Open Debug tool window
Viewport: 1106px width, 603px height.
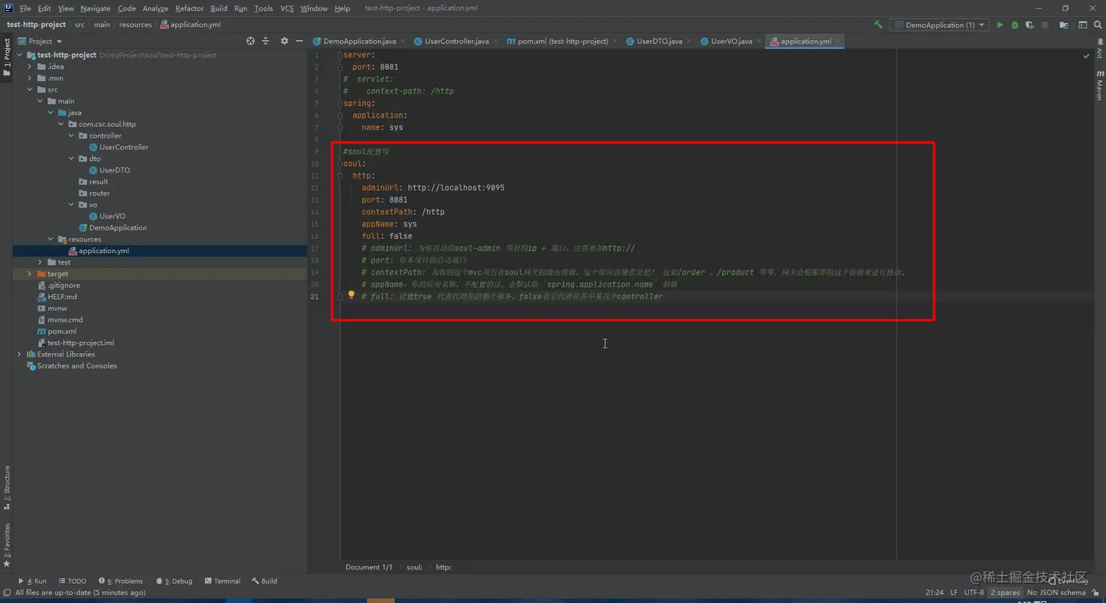click(x=174, y=581)
